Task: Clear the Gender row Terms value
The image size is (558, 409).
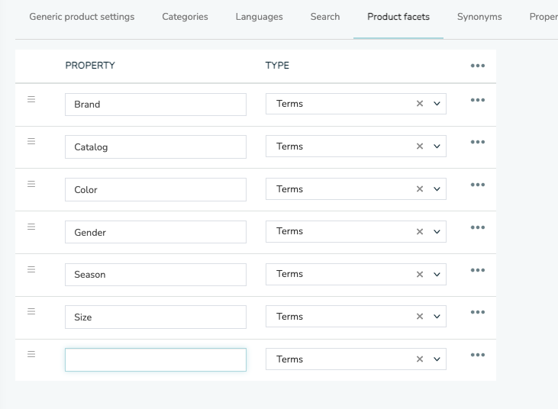Action: (x=420, y=231)
